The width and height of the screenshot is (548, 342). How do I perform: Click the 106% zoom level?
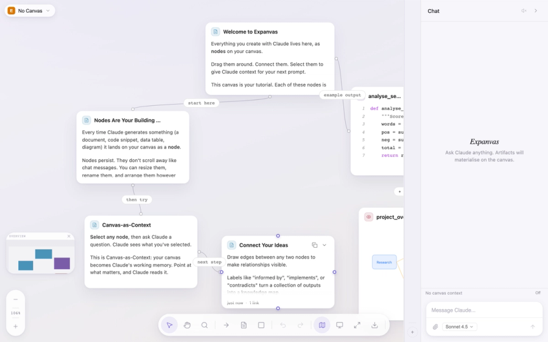15,313
